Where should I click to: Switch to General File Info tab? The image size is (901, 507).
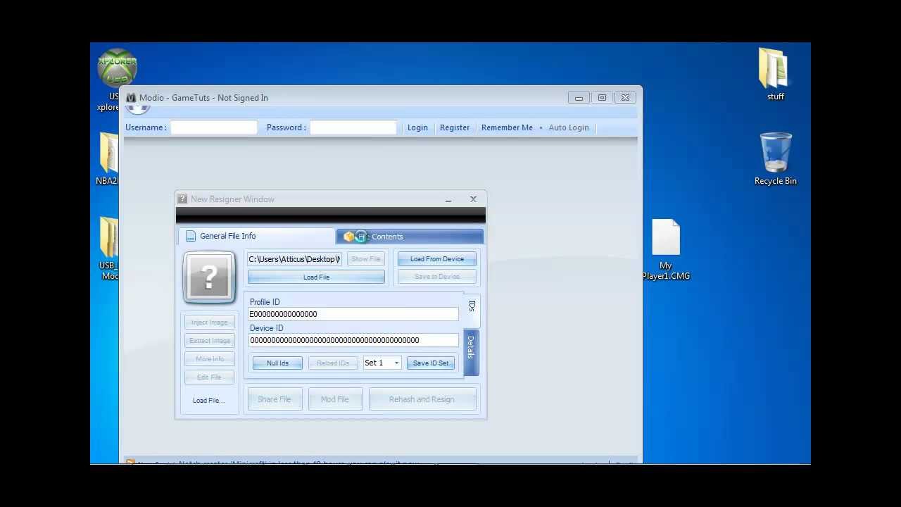pos(256,236)
